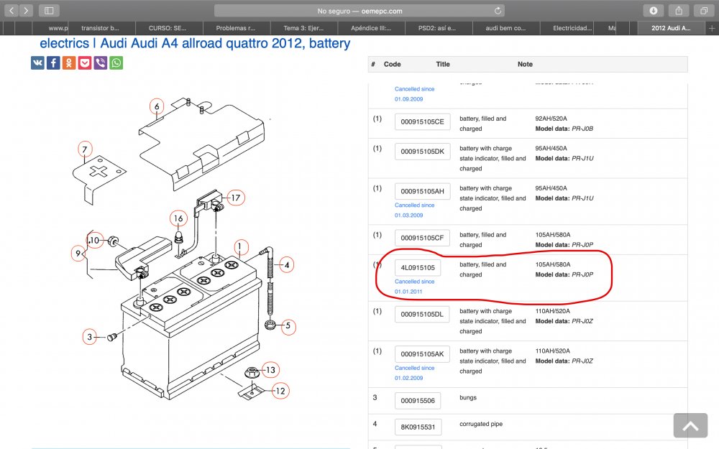This screenshot has height=449, width=719.
Task: Click diagram callout 17 in the battery drawing
Action: 236,198
